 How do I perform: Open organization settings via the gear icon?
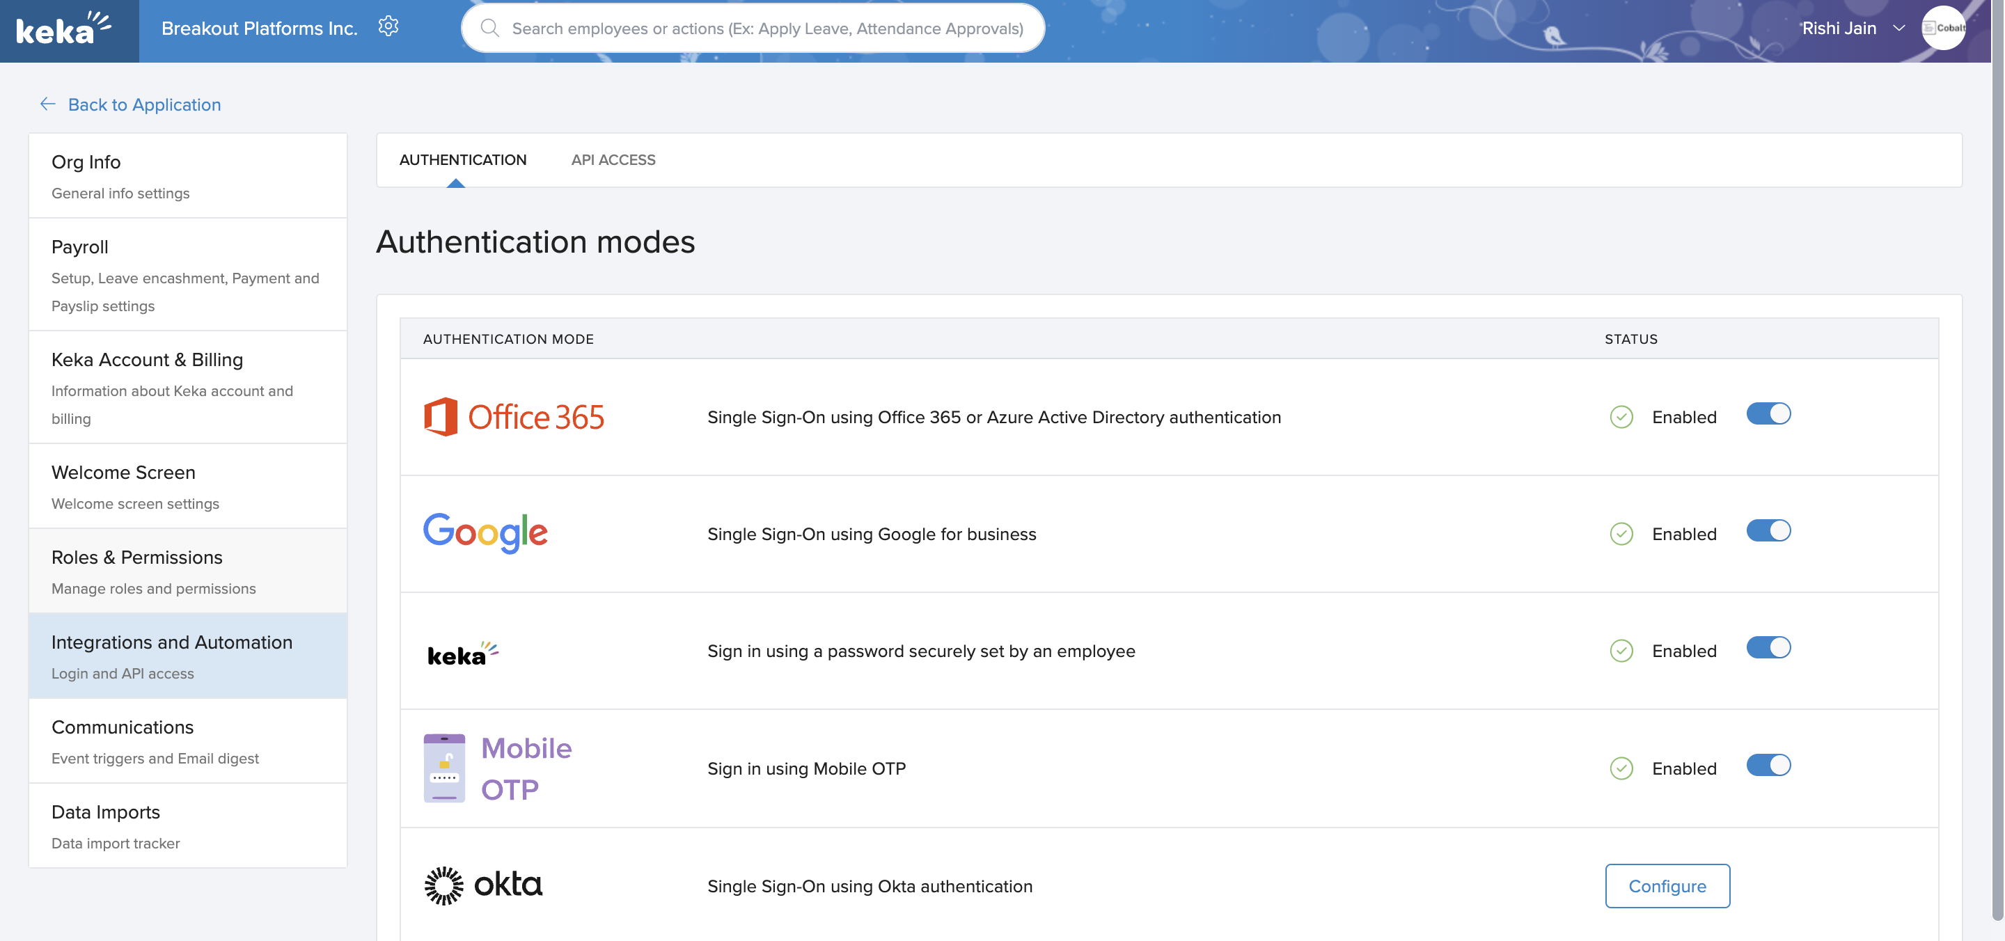(388, 26)
